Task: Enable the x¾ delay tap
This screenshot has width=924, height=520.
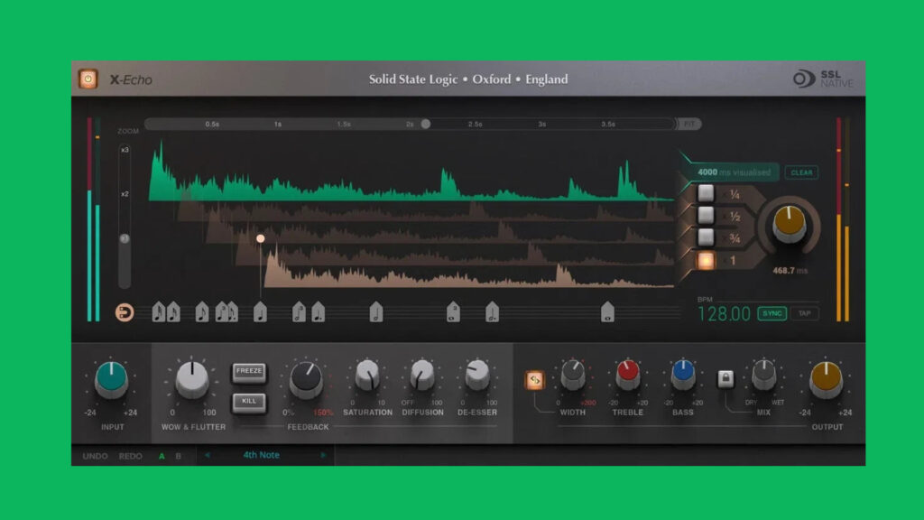Action: point(706,237)
